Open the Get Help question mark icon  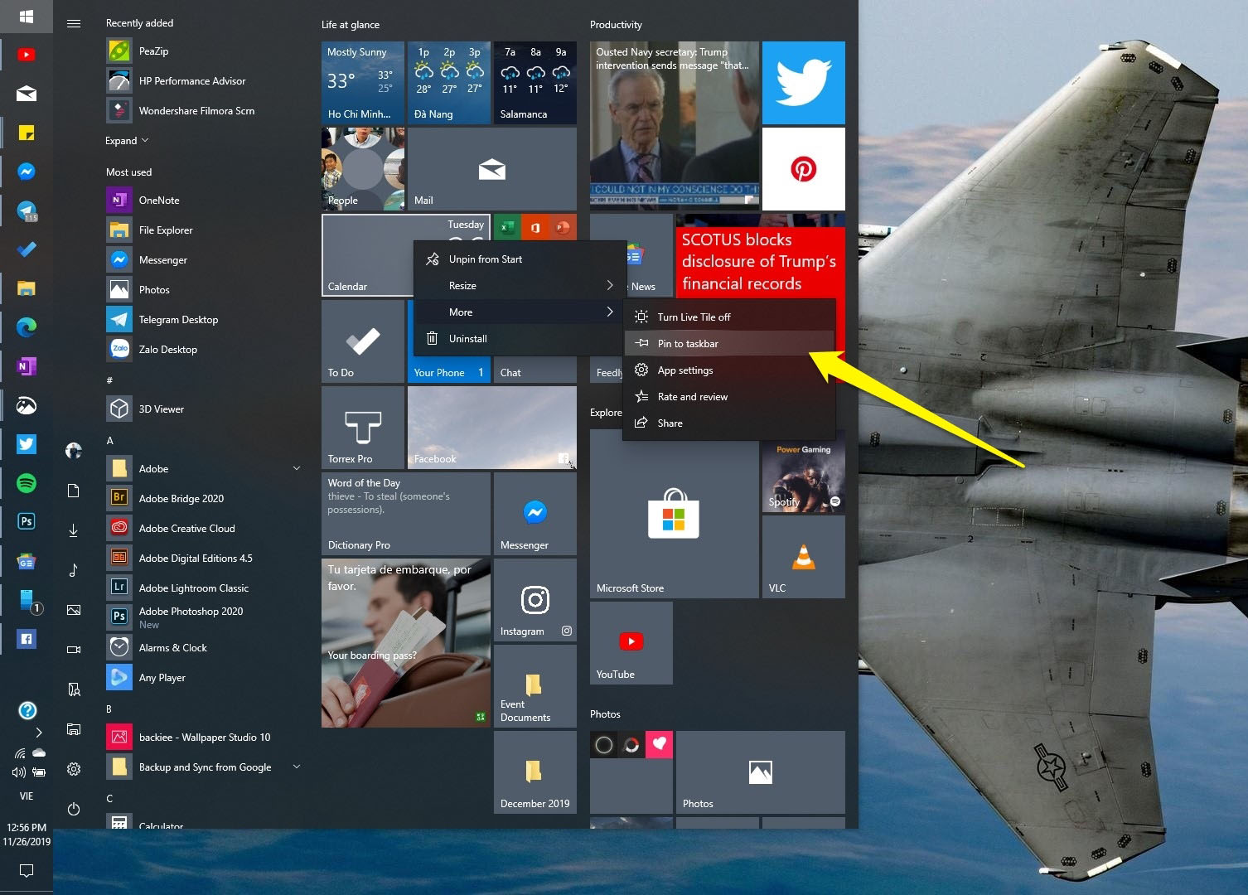pos(27,710)
